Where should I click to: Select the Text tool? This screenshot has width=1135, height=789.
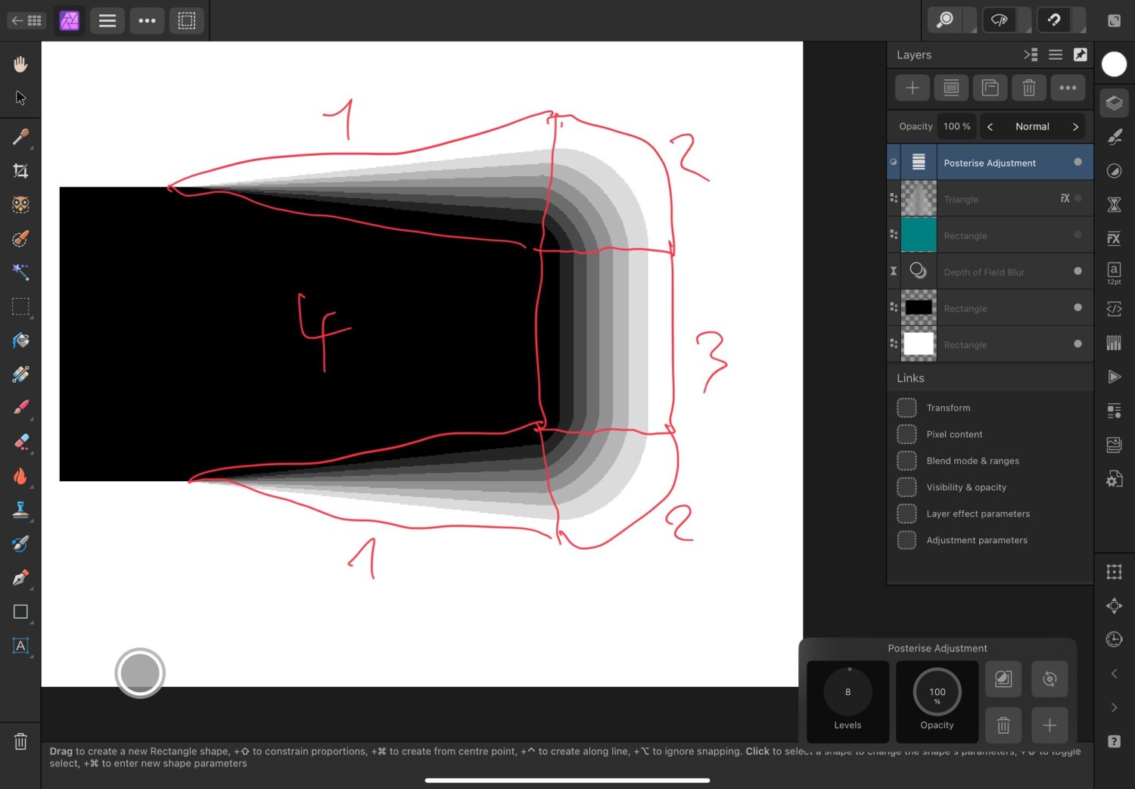20,645
